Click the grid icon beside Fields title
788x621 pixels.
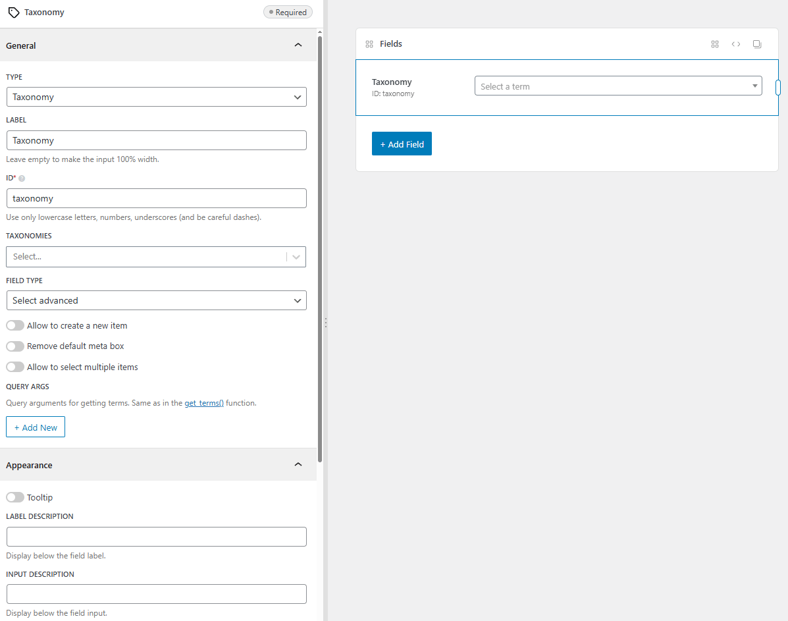(369, 44)
